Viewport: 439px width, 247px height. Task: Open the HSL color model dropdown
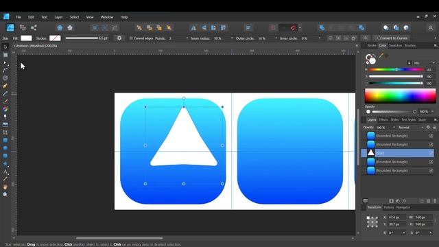coord(424,62)
